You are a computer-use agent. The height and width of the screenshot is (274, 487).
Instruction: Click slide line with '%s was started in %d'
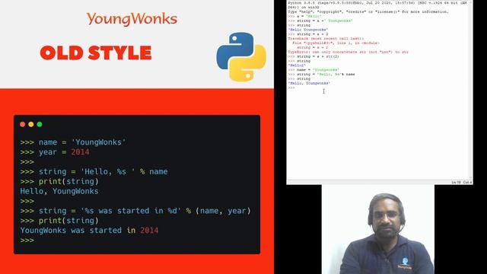click(x=135, y=211)
